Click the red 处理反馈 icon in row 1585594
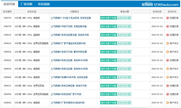Screen dimensions: 181x108 tap(168, 52)
